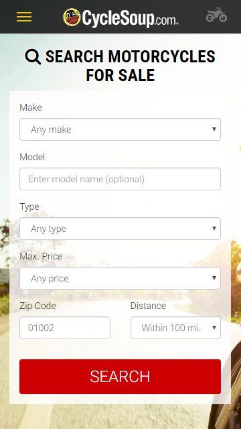Click the red SEARCH button

click(120, 377)
